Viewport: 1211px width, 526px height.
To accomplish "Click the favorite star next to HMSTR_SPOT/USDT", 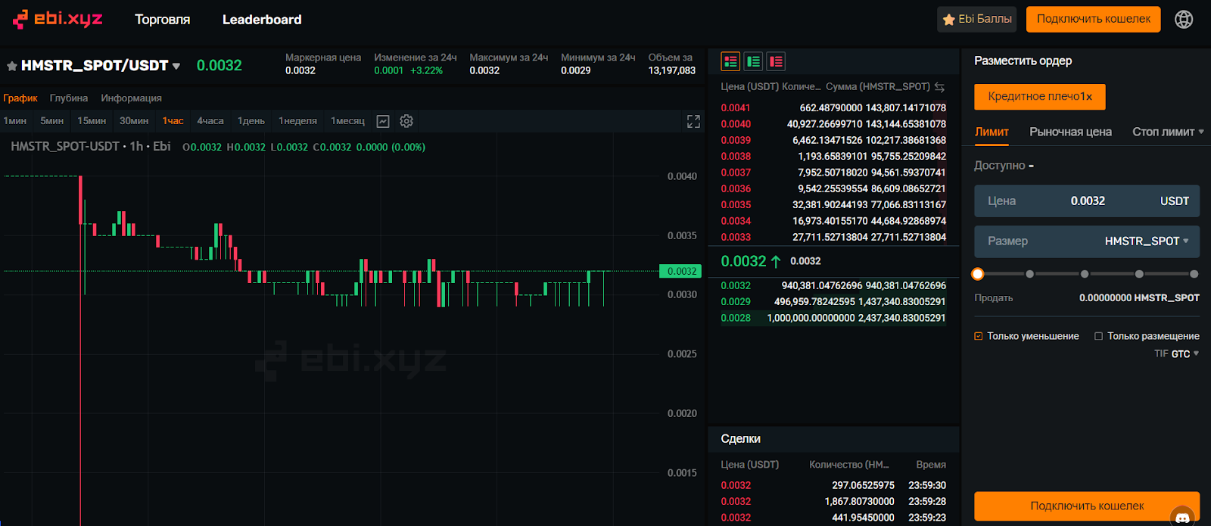I will point(12,66).
